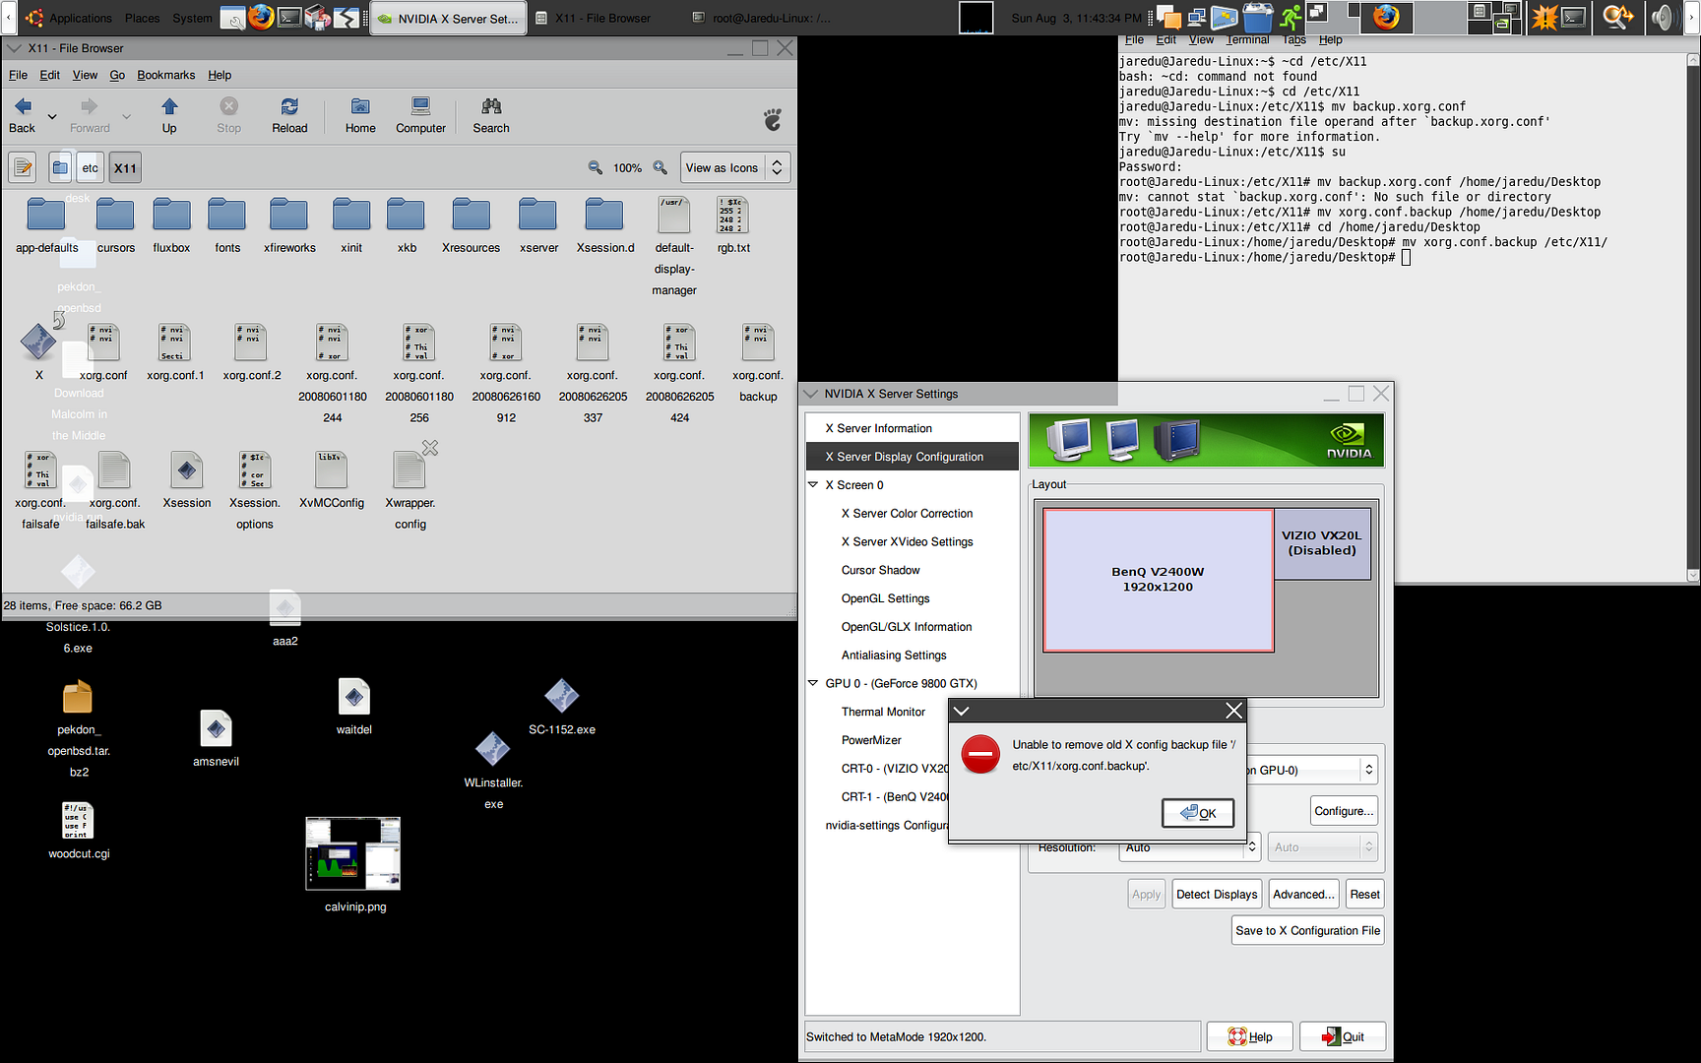Open the View menu in File Browser

[x=85, y=75]
